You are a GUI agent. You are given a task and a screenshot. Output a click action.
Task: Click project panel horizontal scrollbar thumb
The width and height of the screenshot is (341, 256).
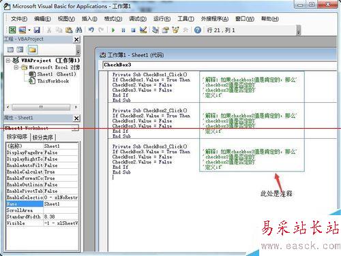[x=41, y=107]
